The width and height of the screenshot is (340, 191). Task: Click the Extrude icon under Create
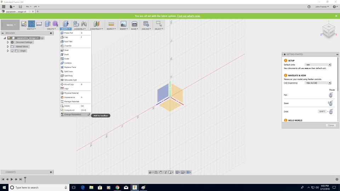tap(47, 24)
